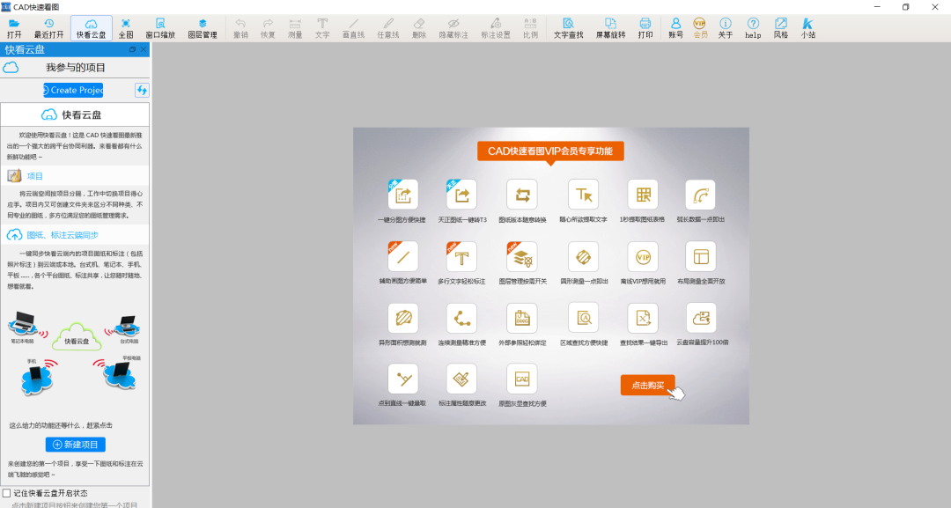Select the 画直线 draw line tool
Viewport: 951px width, 508px height.
[354, 28]
